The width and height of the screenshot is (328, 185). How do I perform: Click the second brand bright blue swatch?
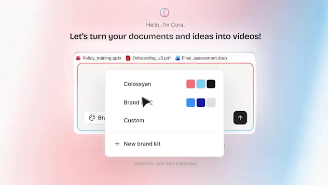(191, 103)
